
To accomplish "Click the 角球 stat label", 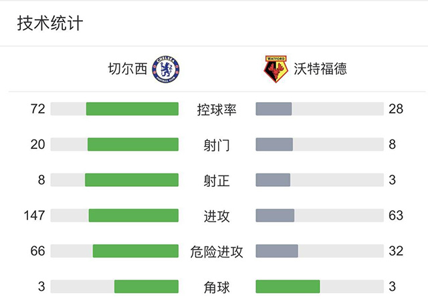I will (x=217, y=287).
